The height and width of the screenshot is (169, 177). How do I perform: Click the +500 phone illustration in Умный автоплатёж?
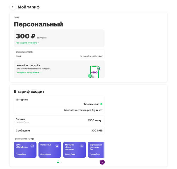coord(94,72)
